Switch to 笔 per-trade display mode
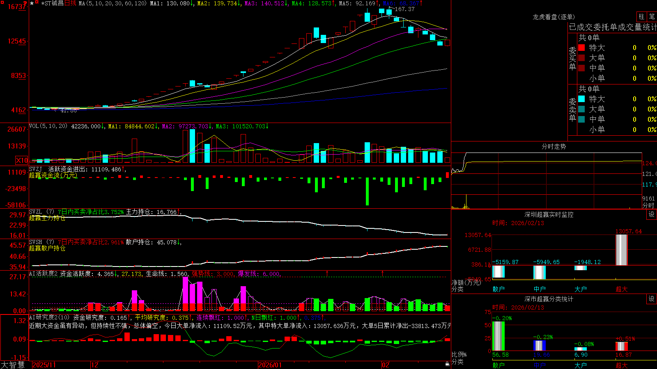Image resolution: width=657 pixels, height=369 pixels. click(x=652, y=16)
